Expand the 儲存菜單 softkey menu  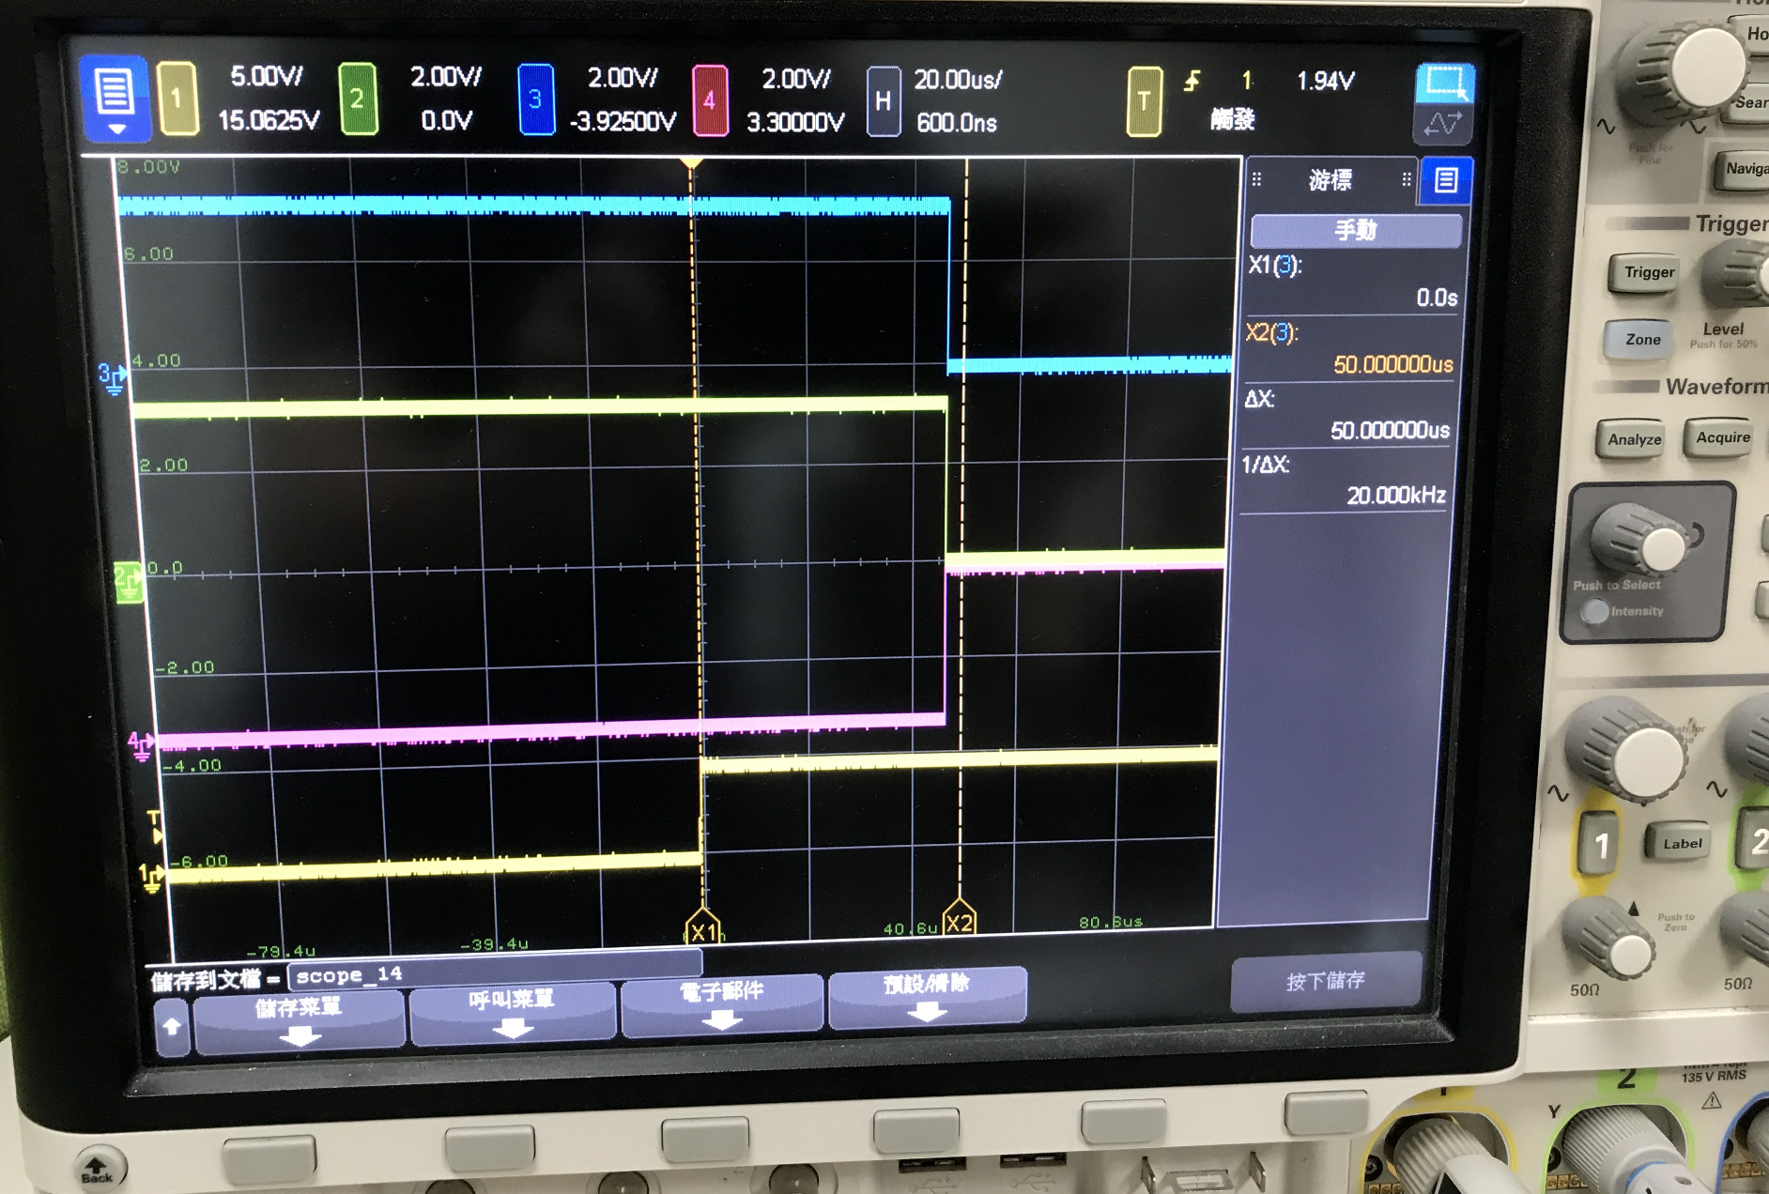coord(300,1020)
